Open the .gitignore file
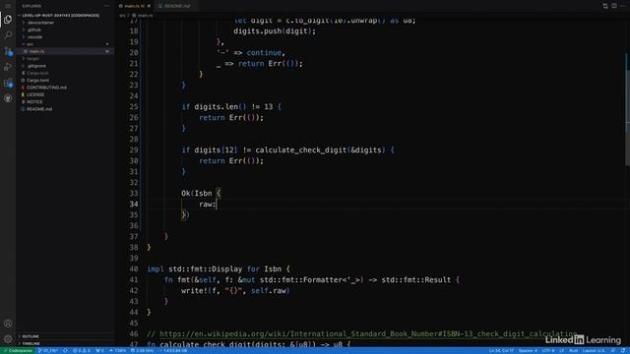This screenshot has height=354, width=630. tap(36, 66)
